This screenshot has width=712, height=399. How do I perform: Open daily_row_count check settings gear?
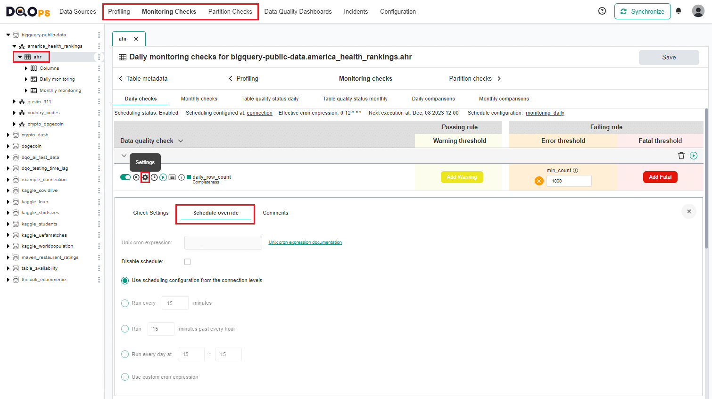[145, 177]
